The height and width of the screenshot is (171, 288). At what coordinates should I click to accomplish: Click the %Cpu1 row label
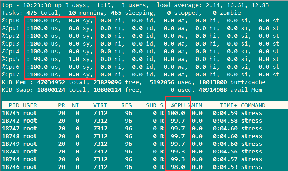point(11,28)
